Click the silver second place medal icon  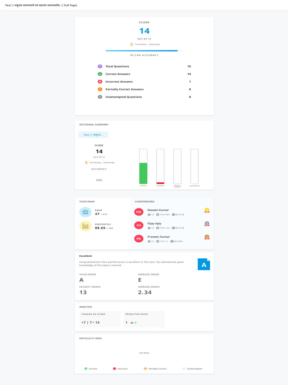tap(207, 224)
